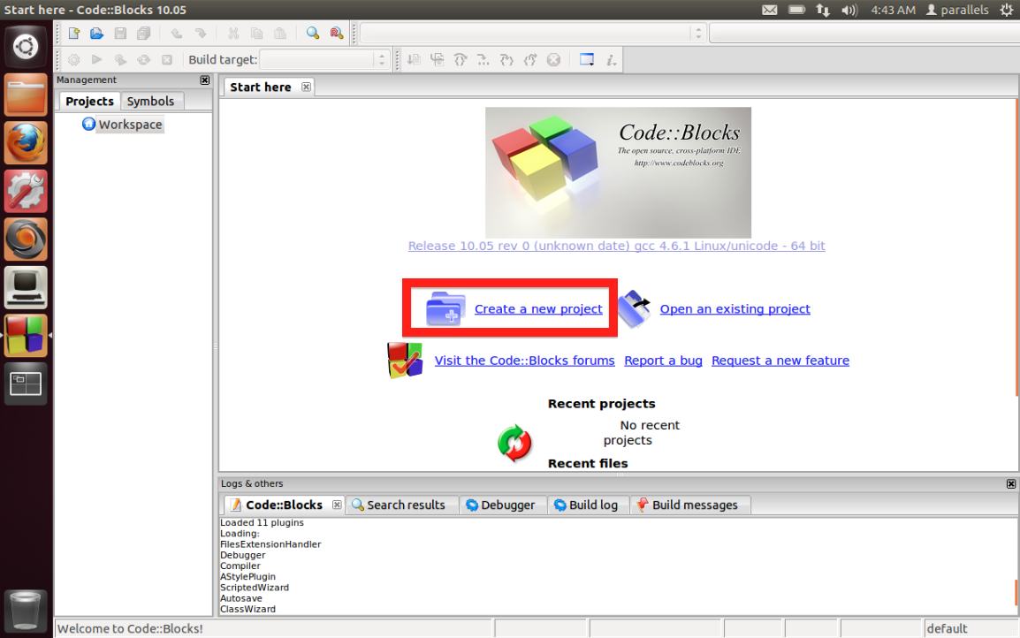1020x638 pixels.
Task: Click the Code::Blocks logo banner
Action: [x=618, y=172]
